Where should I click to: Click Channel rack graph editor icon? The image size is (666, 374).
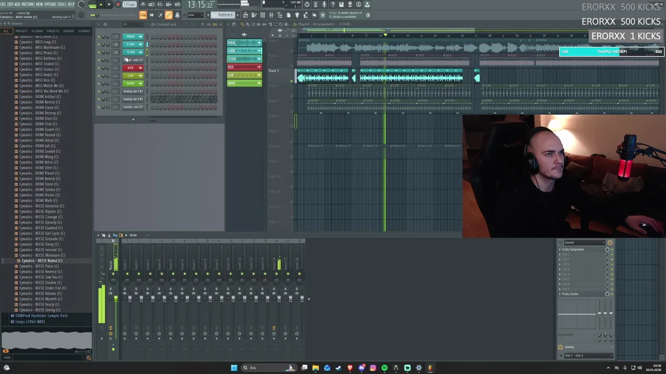click(209, 24)
